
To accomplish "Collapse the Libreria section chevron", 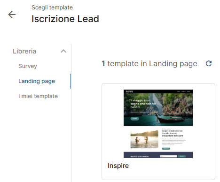I will click(63, 51).
